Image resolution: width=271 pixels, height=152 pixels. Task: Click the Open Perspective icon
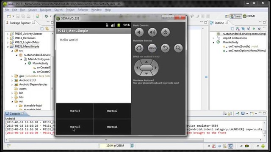pos(227,16)
